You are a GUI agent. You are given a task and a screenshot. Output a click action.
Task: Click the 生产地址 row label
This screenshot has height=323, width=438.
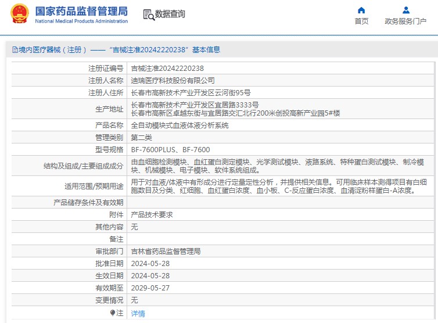click(109, 109)
